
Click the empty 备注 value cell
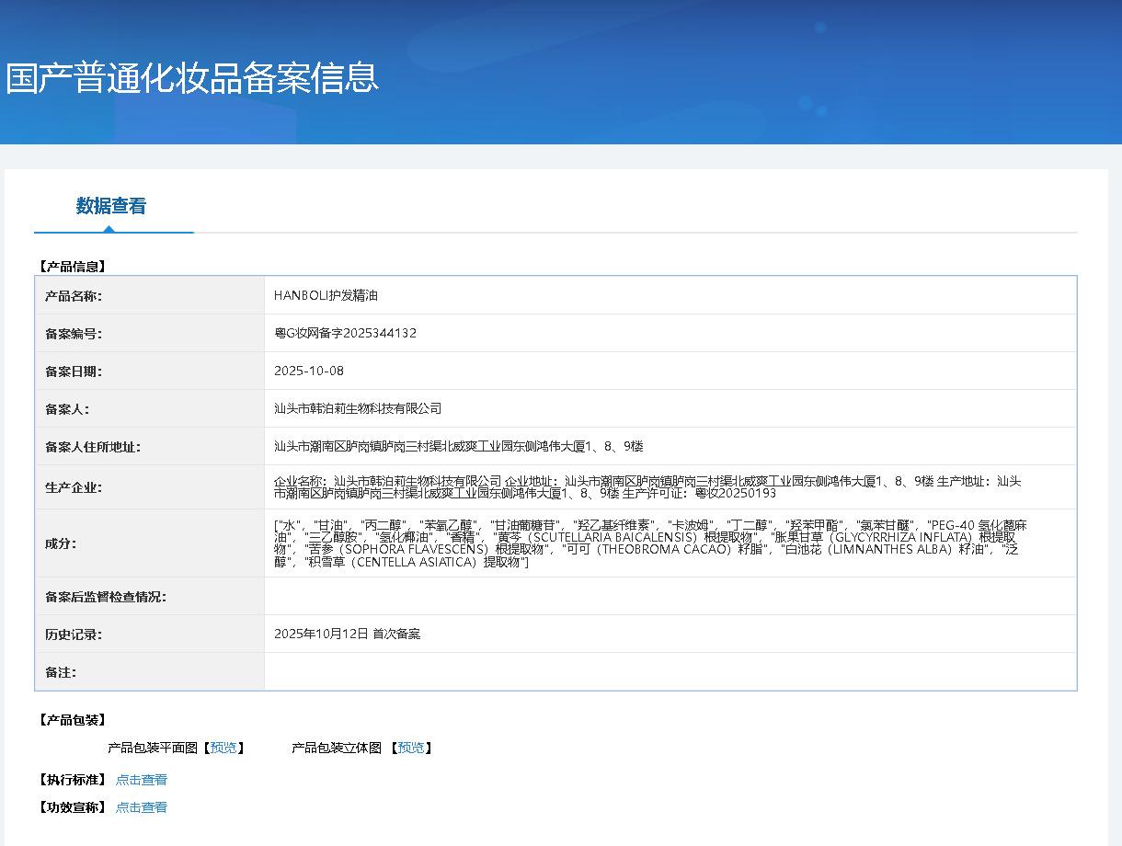[670, 672]
